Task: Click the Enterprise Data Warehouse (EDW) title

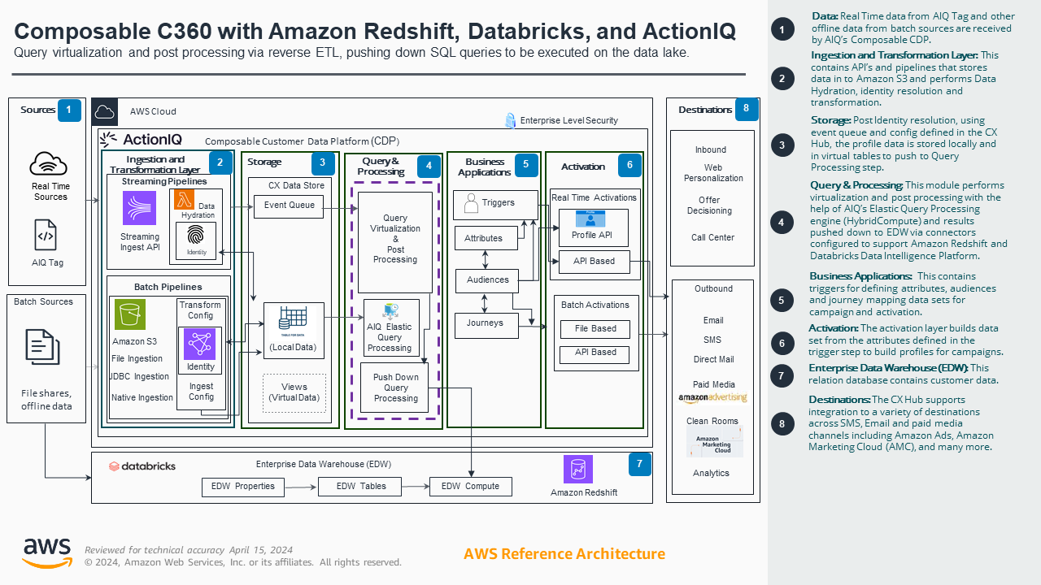Action: click(x=324, y=465)
